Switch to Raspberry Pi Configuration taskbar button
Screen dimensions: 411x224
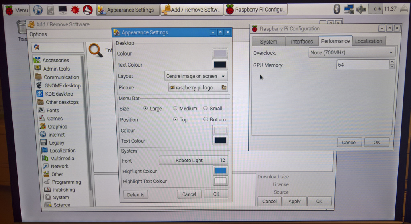tap(256, 10)
